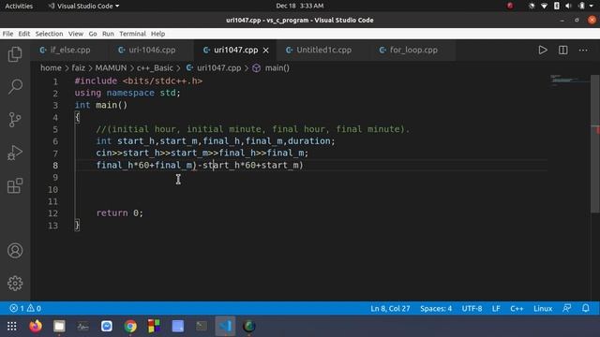Open the View menu

click(x=76, y=34)
